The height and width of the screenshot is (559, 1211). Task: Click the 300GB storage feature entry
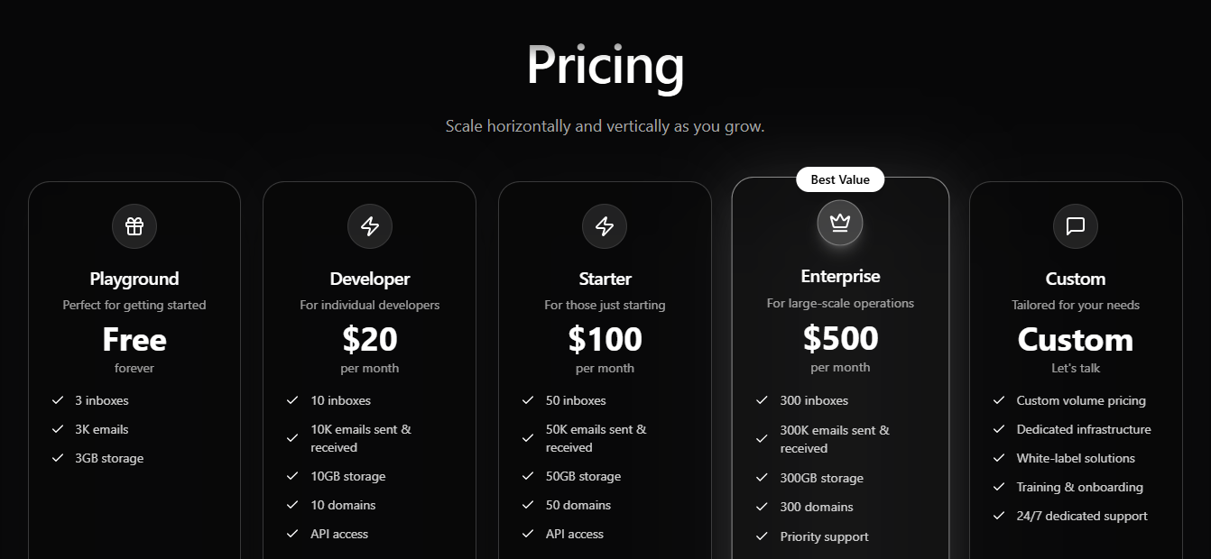click(x=820, y=478)
